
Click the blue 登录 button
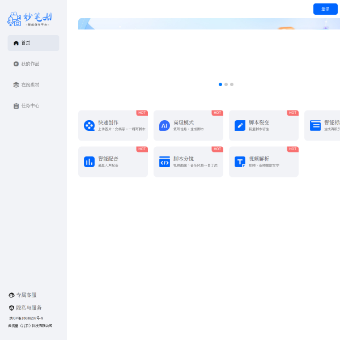[325, 9]
